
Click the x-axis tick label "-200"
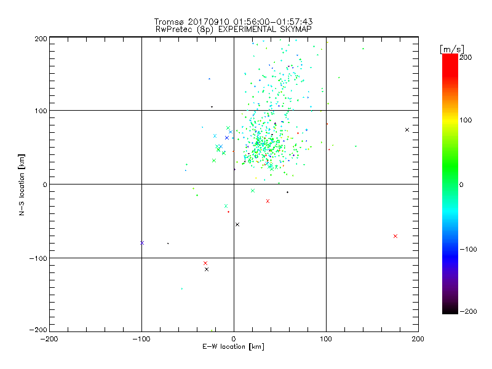pos(49,339)
